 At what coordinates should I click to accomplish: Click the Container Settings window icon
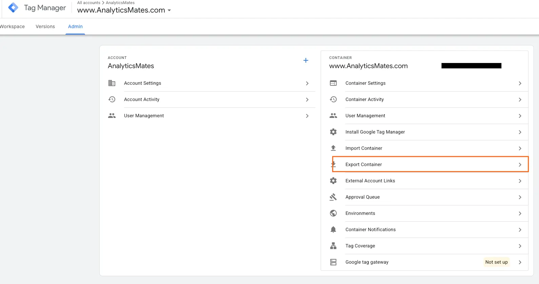pos(333,83)
